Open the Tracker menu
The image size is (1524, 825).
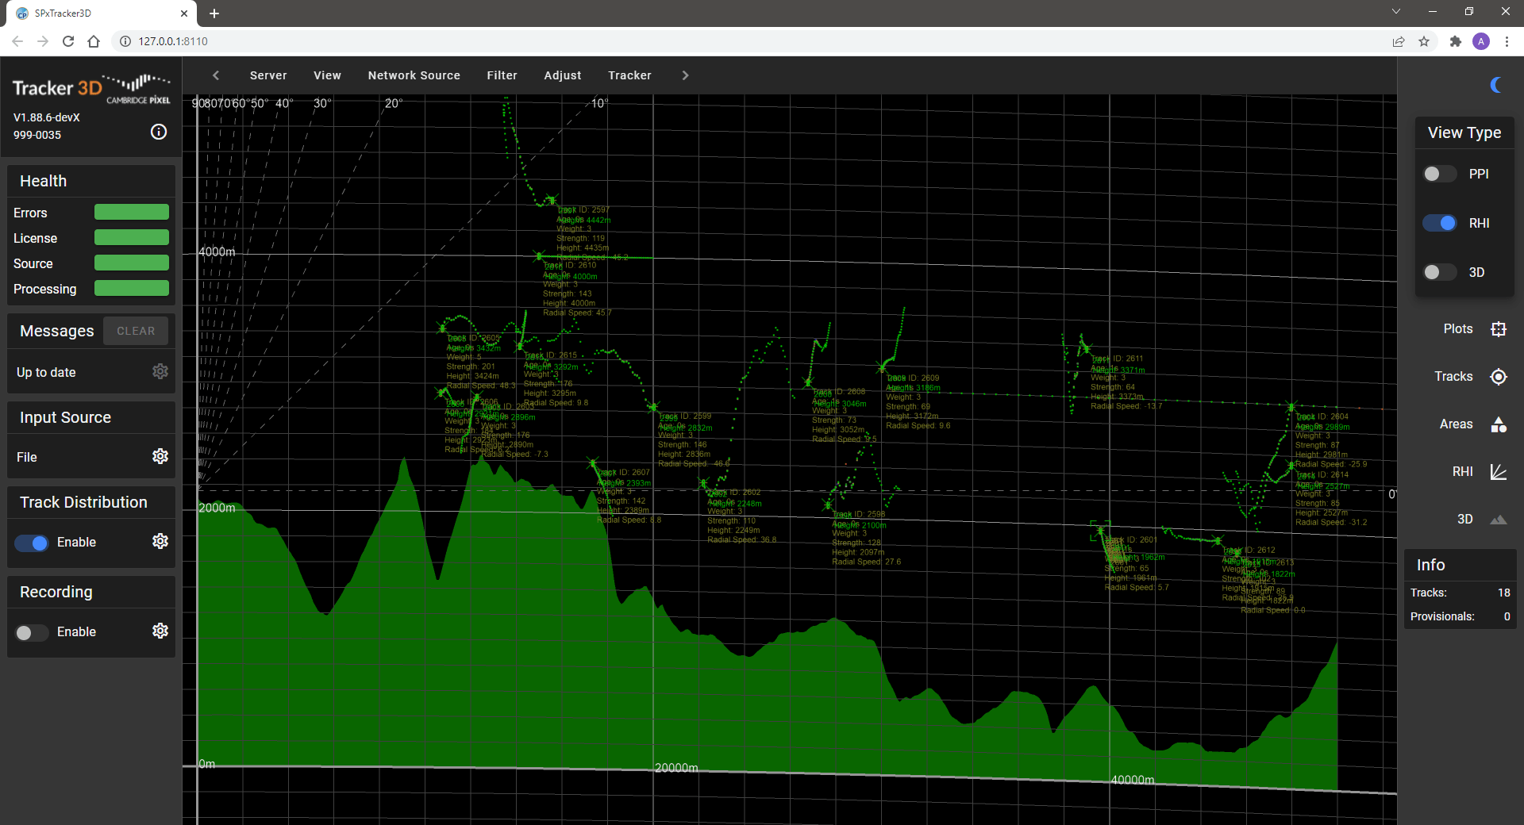pyautogui.click(x=629, y=75)
